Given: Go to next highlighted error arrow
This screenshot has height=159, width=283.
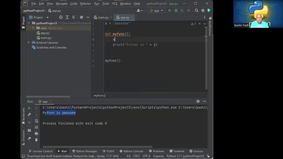Looking at the screenshot, I should click(204, 24).
